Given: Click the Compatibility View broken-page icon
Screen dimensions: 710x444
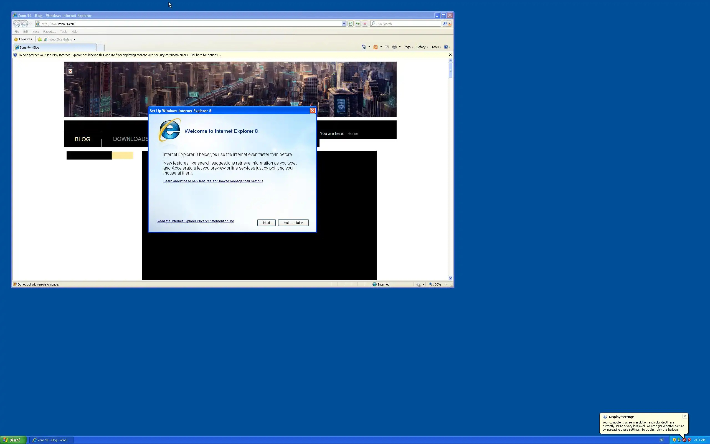Looking at the screenshot, I should [350, 24].
